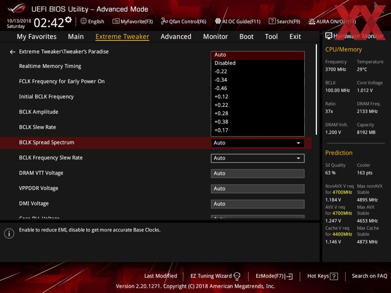
Task: Switch to My Favorites tab
Action: tap(37, 36)
